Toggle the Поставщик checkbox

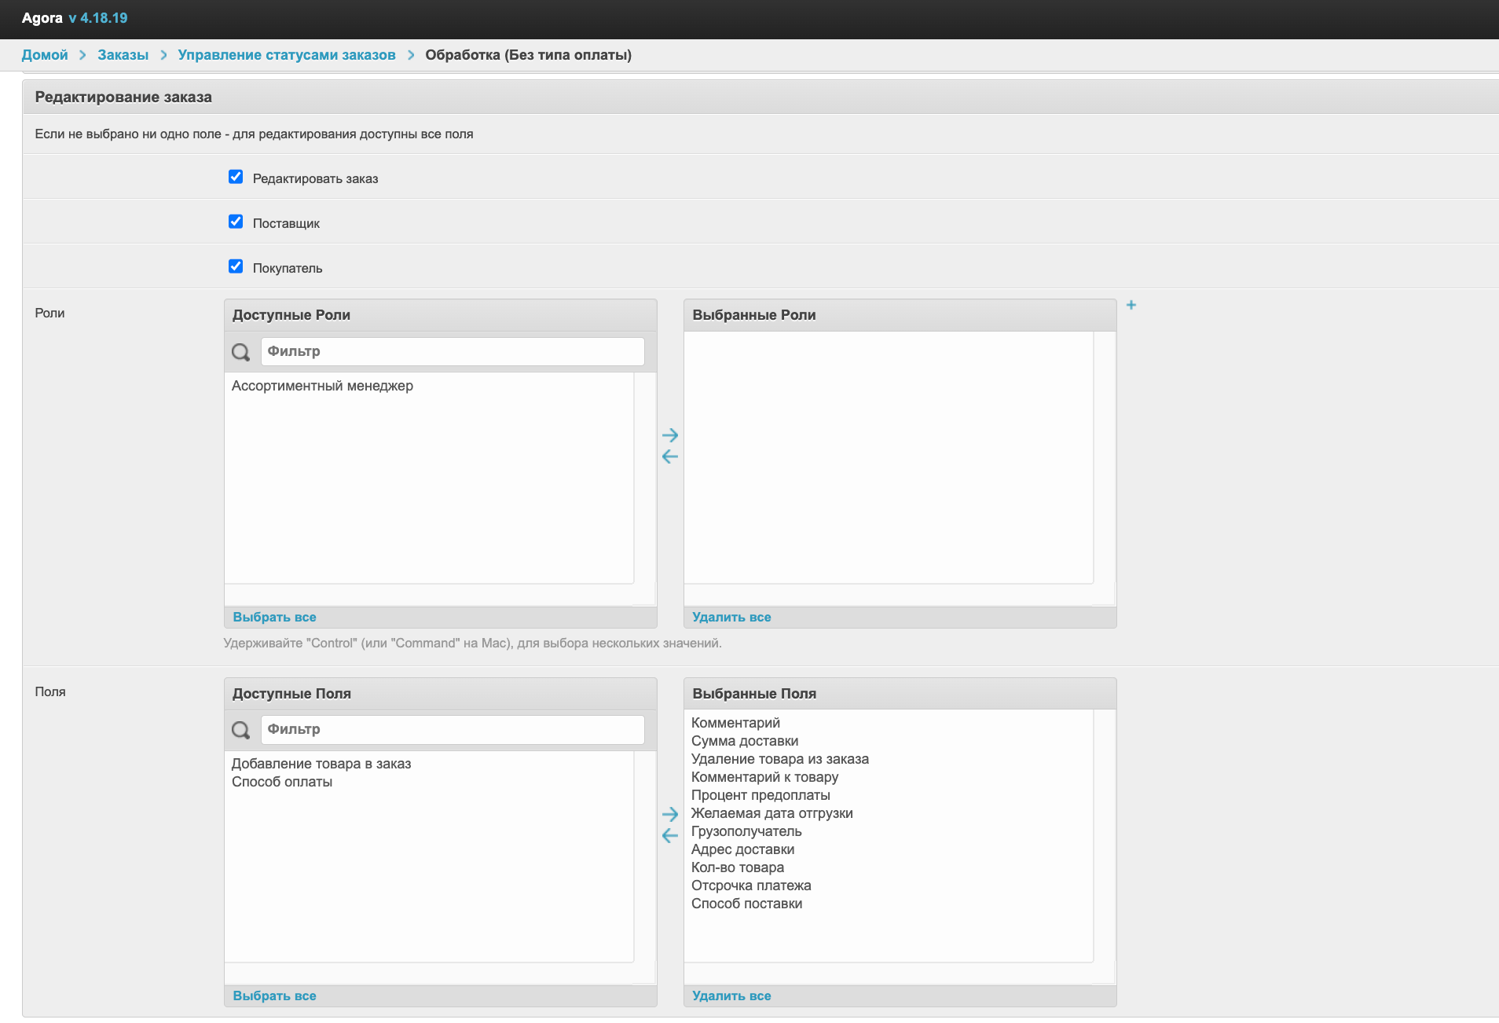236,222
